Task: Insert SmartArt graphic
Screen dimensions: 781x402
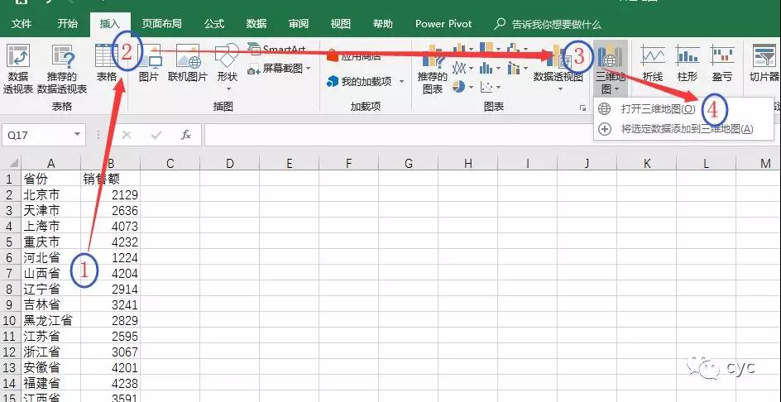Action: pos(277,50)
